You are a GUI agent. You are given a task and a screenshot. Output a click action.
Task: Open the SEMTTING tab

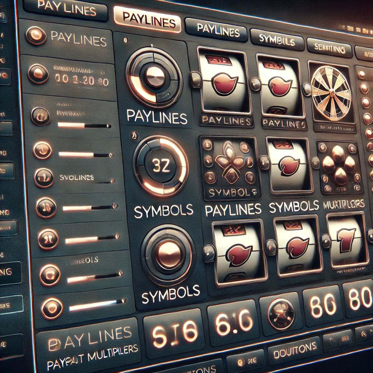(x=329, y=48)
